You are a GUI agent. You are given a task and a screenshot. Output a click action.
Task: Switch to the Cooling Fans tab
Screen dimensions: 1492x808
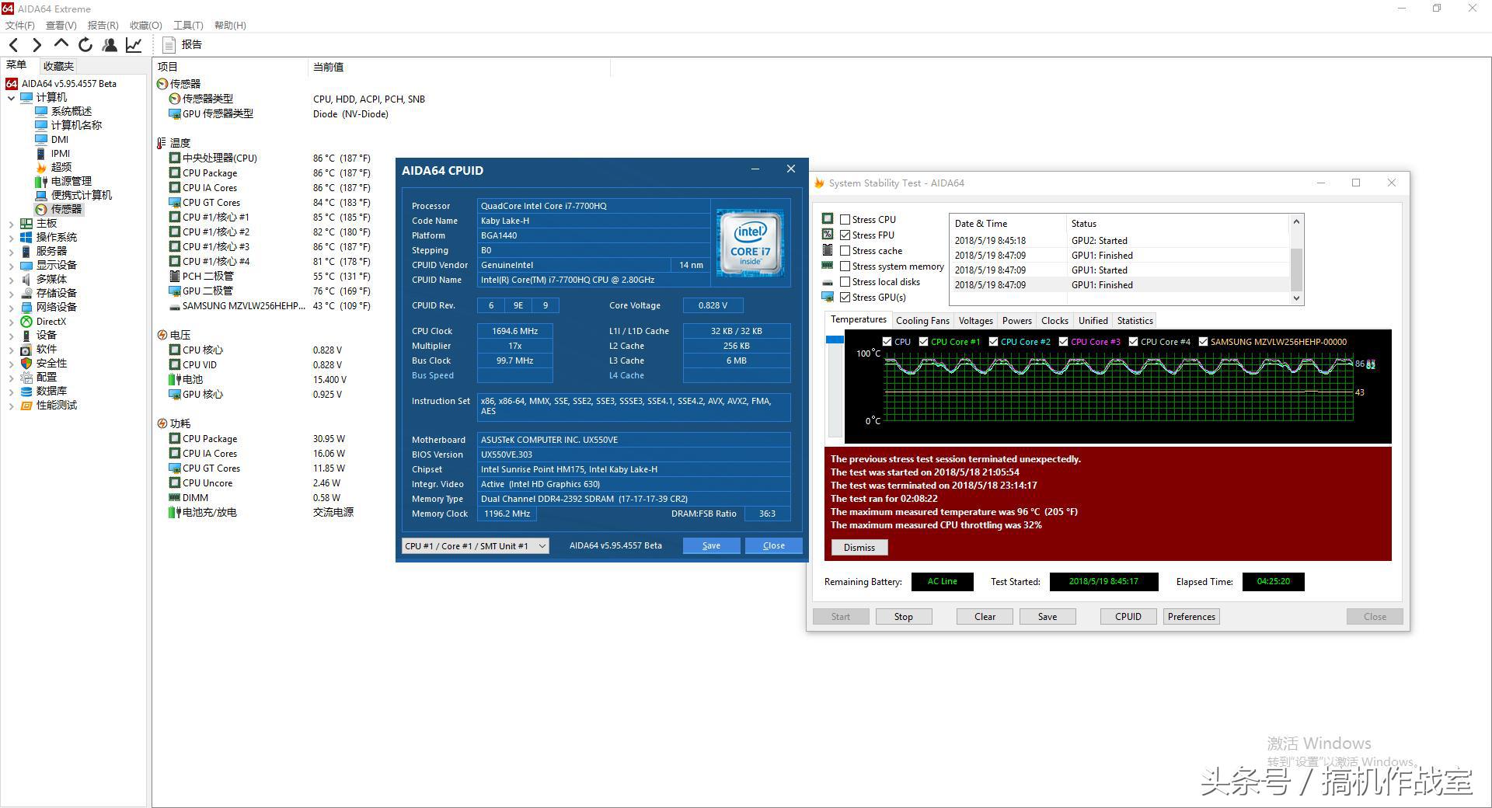(922, 321)
